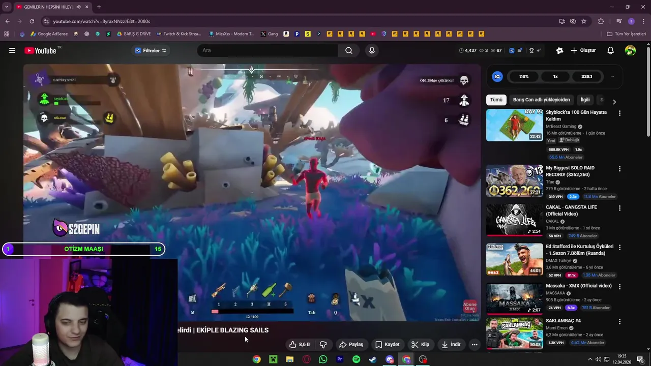Click the page vertical scrollbar
The image size is (651, 366).
648,91
